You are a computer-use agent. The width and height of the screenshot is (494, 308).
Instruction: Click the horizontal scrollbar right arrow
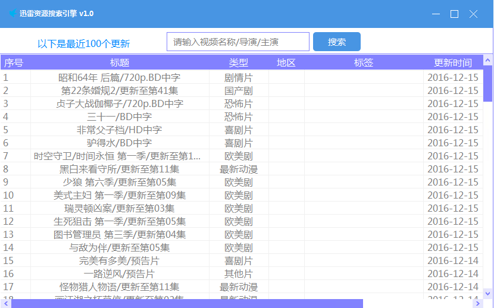477,303
